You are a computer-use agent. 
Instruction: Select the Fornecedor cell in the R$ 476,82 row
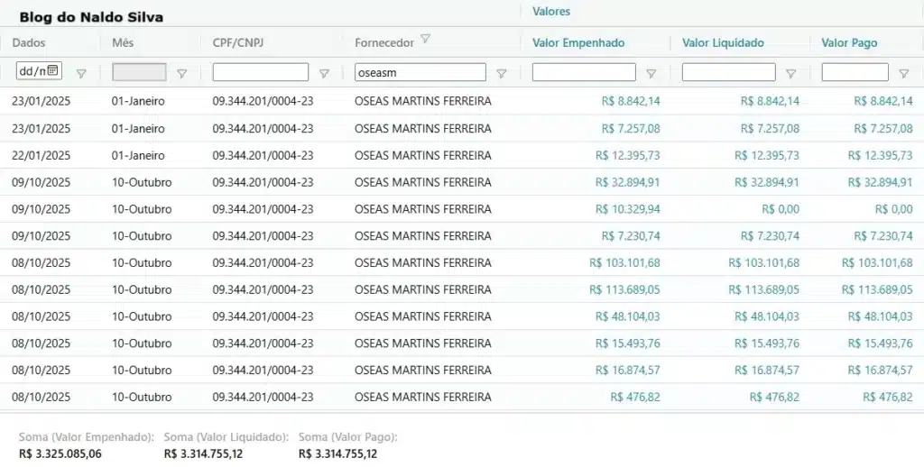click(422, 397)
